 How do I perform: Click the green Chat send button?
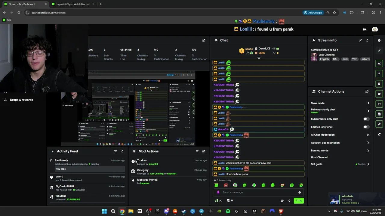299,201
